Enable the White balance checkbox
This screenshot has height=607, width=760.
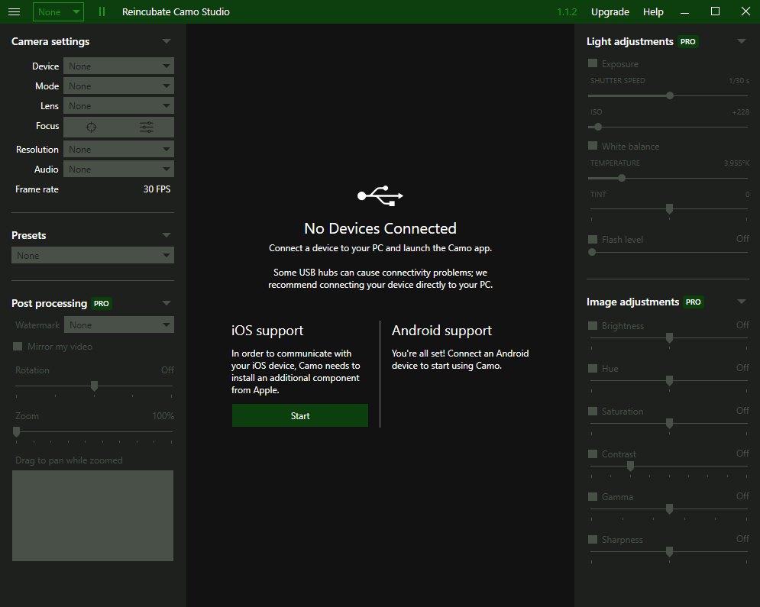(x=593, y=146)
